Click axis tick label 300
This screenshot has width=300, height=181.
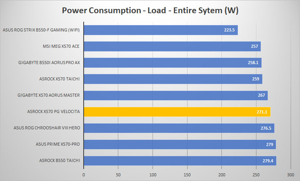[291, 175]
